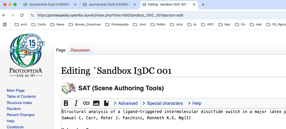Insert image using the picture icon
Viewport: 286px width, 129px height.
coord(96,103)
